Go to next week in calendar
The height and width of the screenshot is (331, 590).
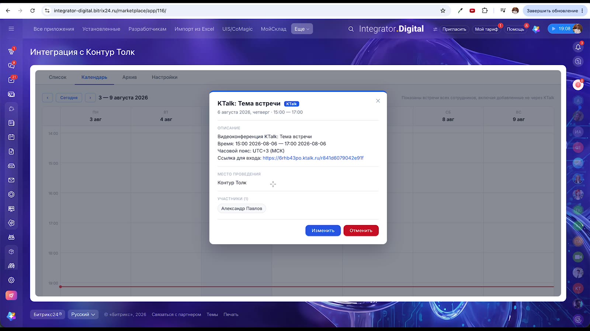(x=90, y=97)
